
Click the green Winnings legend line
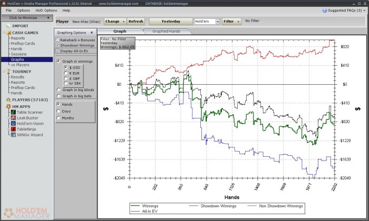coord(135,206)
